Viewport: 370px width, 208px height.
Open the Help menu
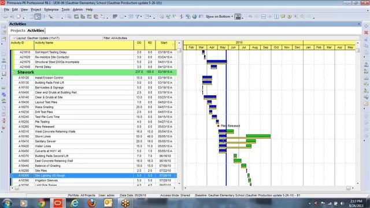tap(89, 10)
